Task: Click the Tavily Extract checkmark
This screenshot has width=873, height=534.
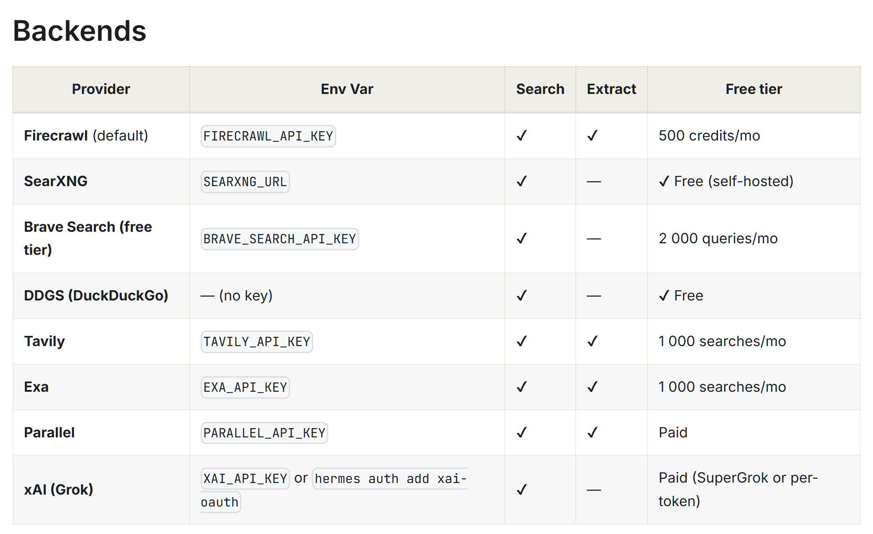Action: coord(593,341)
